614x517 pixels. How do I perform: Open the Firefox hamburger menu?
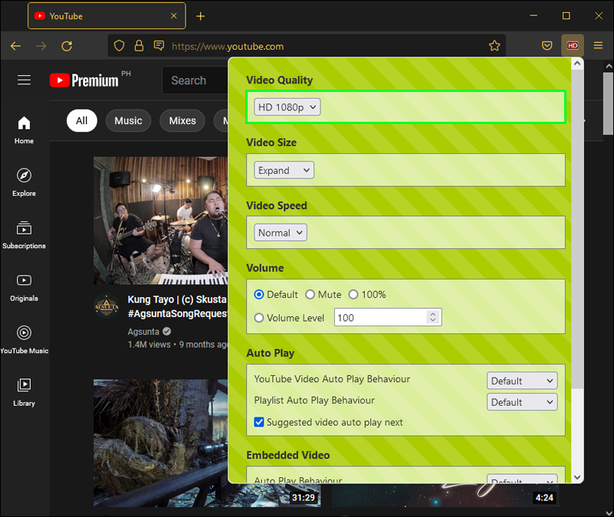tap(598, 46)
